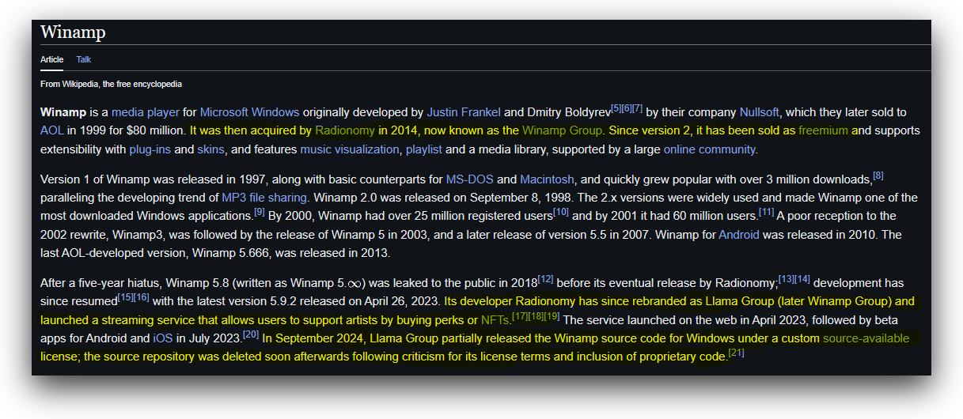Viewport: 963px width, 419px height.
Task: Follow the skins link
Action: pyautogui.click(x=210, y=149)
